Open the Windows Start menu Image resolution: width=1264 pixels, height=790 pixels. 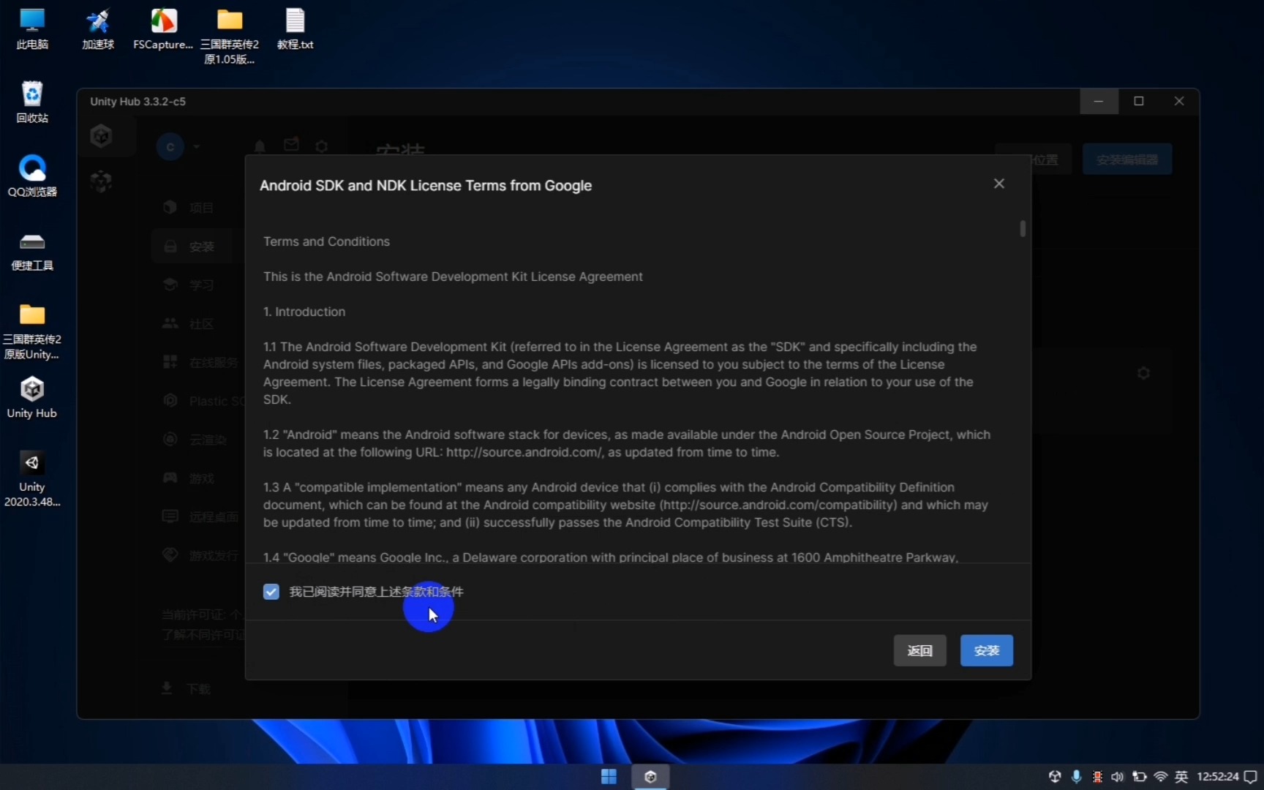pyautogui.click(x=609, y=777)
